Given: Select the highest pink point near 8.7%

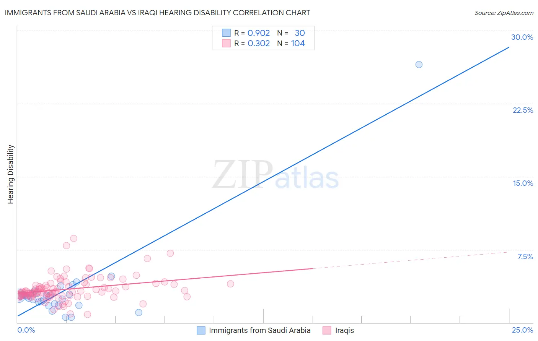Looking at the screenshot, I should pyautogui.click(x=73, y=238).
